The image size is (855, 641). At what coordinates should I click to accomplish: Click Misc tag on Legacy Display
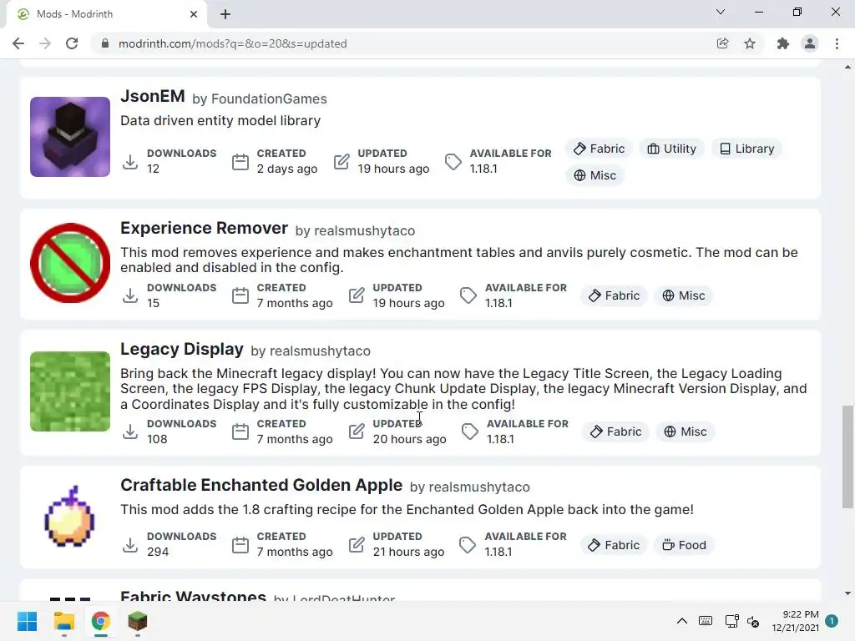[x=685, y=432]
